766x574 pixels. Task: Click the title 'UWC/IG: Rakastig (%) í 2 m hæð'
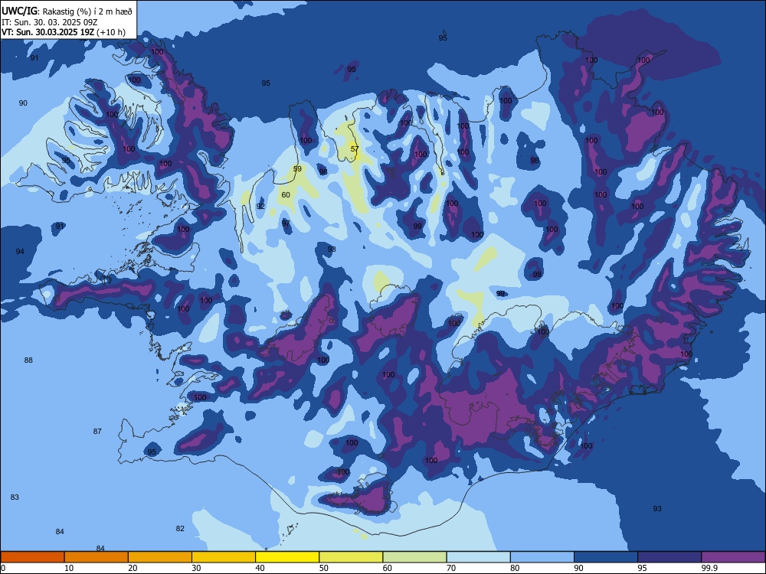67,11
